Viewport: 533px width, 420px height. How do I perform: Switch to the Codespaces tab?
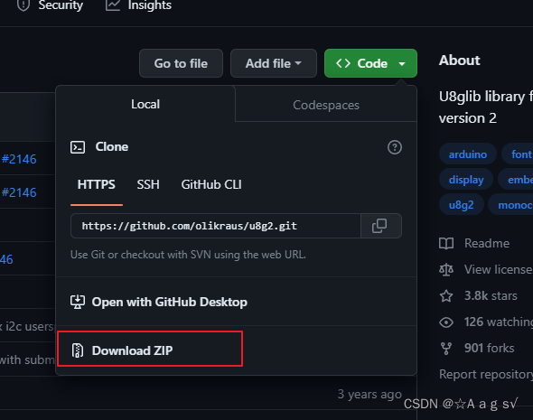click(325, 105)
